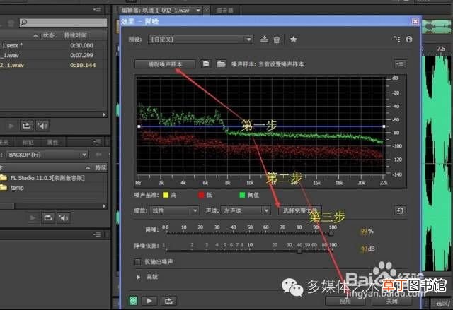Save the current effect preset
Screen dimensions: 453x310
(x=264, y=39)
